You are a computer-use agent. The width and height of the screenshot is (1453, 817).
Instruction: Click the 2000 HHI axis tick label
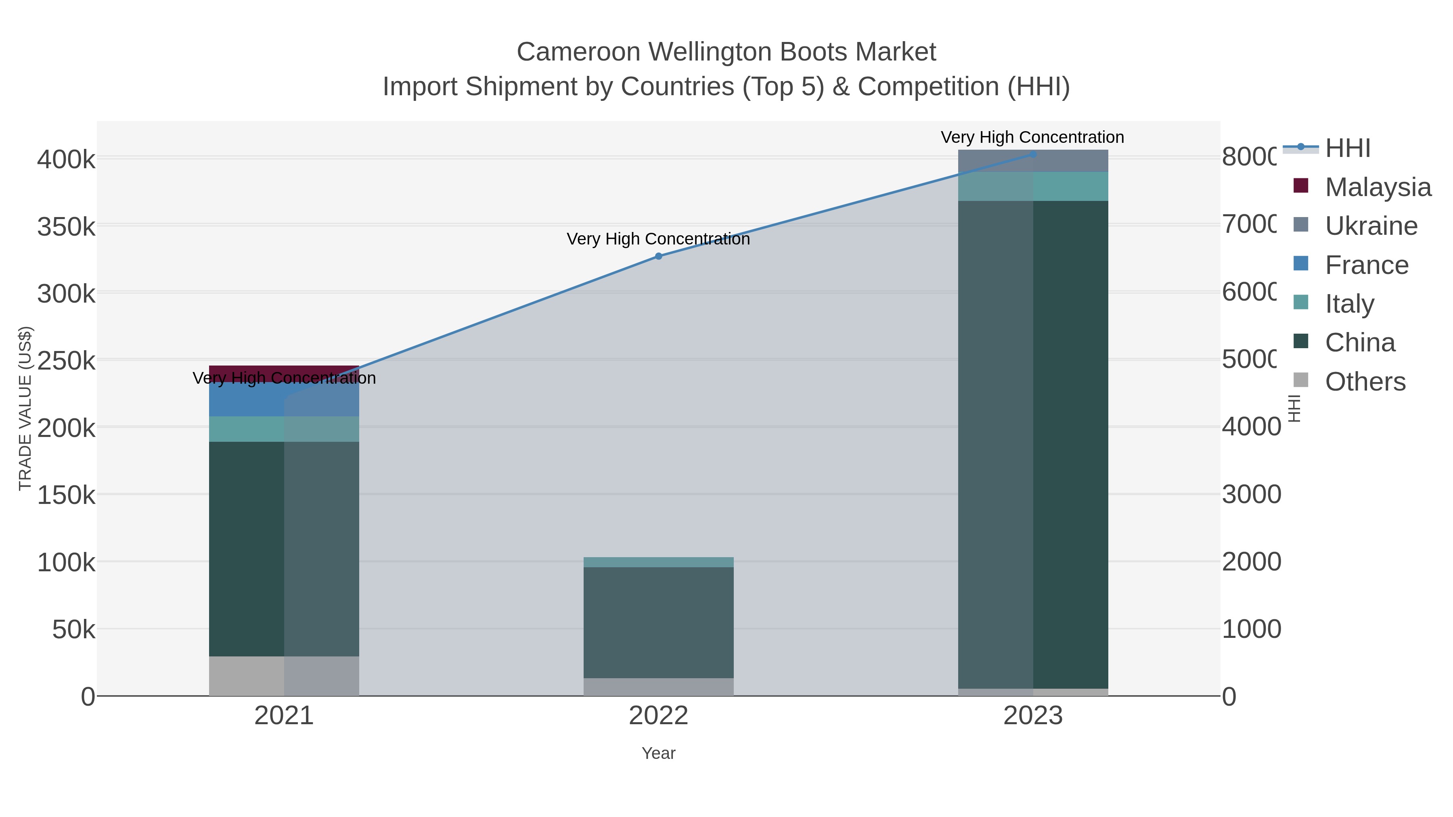[1251, 562]
